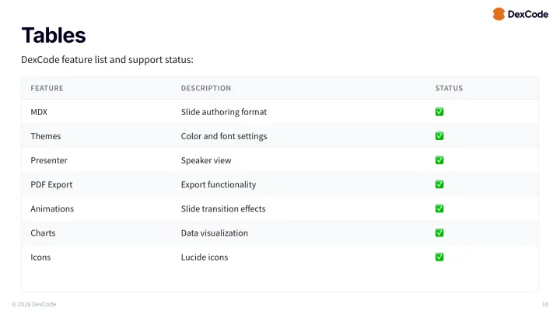
Task: Click the checkmark beside Lucide icons
Action: [x=439, y=257]
